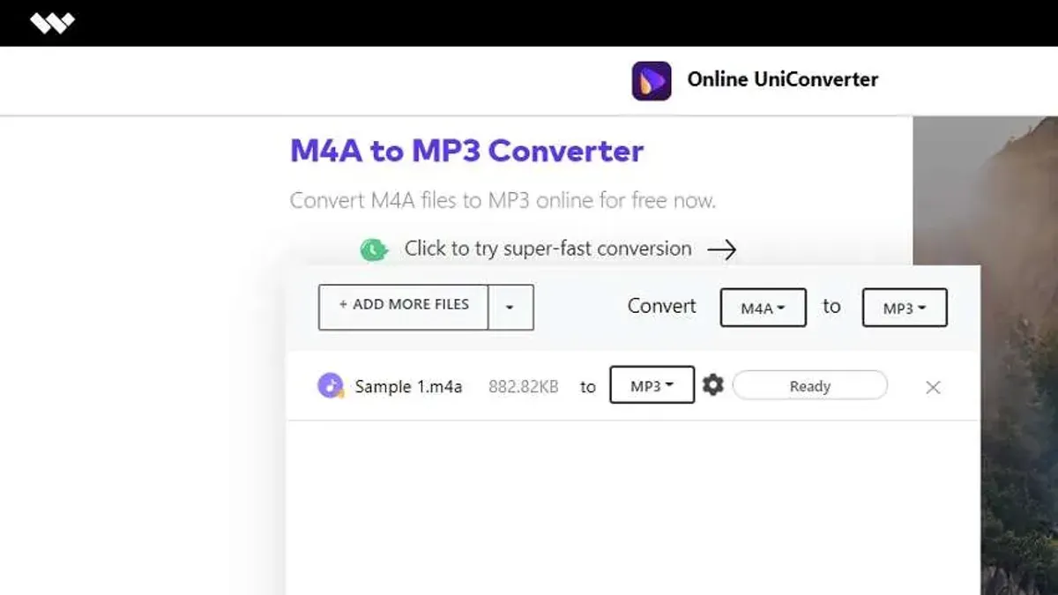This screenshot has width=1058, height=595.
Task: Open the 'Click to try super-fast conversion' link
Action: coord(548,249)
